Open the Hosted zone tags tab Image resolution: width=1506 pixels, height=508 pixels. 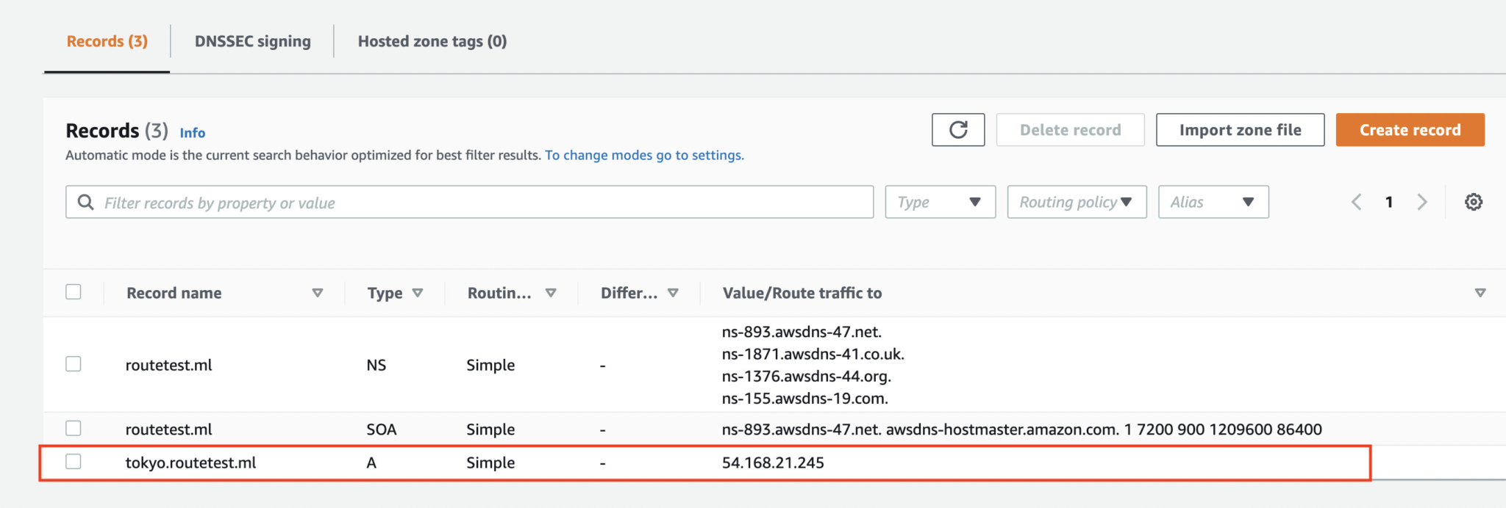432,41
